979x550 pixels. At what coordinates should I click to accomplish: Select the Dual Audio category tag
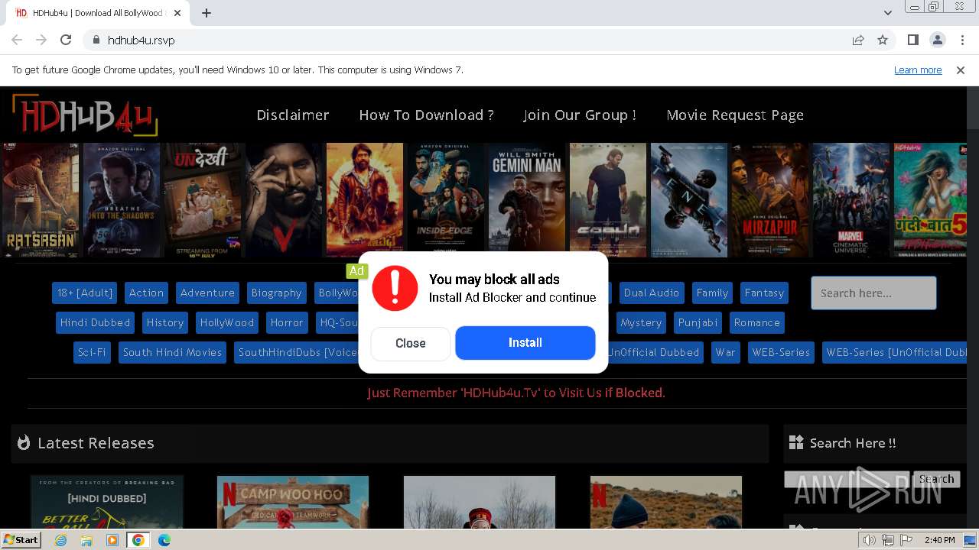point(652,293)
